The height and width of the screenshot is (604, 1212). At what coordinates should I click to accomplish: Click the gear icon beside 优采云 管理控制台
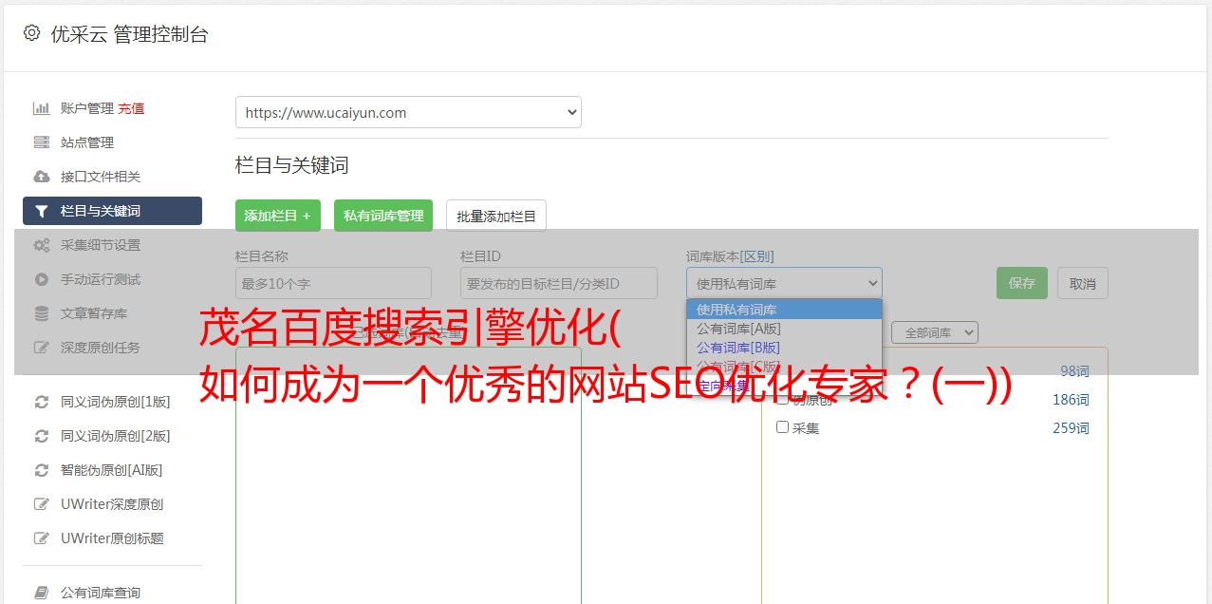[x=31, y=33]
